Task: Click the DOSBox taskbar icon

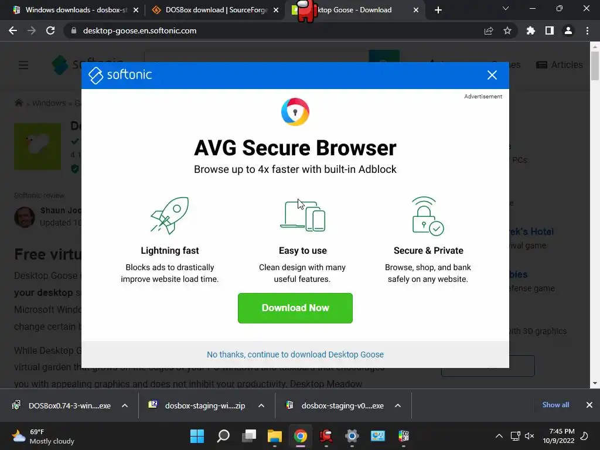Action: click(404, 436)
